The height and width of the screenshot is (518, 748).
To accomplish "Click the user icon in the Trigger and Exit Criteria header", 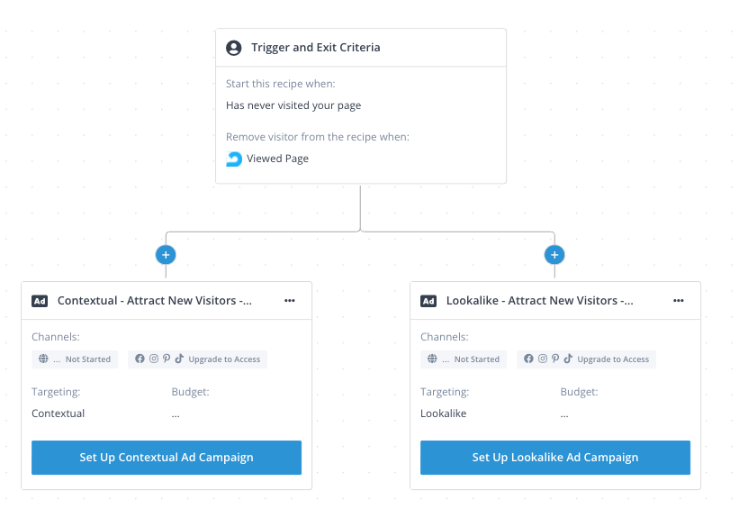I will pos(234,48).
